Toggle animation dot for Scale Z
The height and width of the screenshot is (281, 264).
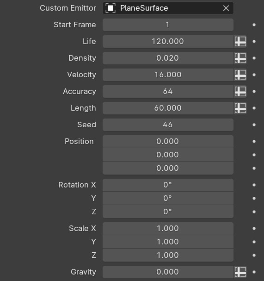tap(254, 255)
